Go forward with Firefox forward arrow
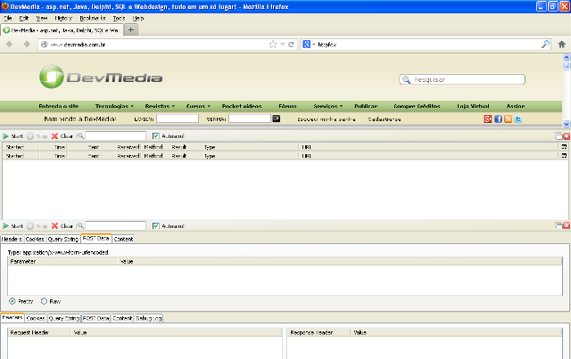 tap(27, 45)
